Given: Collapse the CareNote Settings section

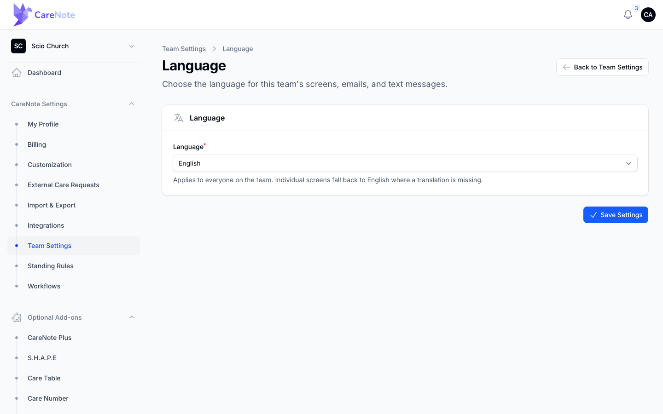Looking at the screenshot, I should 74,104.
